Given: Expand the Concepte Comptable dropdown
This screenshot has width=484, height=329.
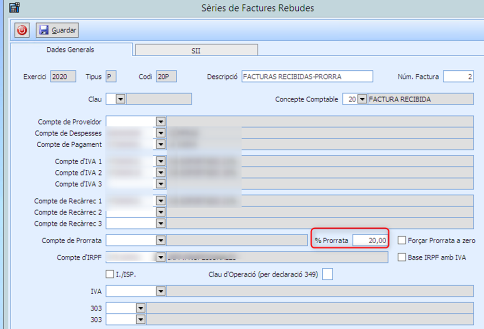Looking at the screenshot, I should [362, 99].
